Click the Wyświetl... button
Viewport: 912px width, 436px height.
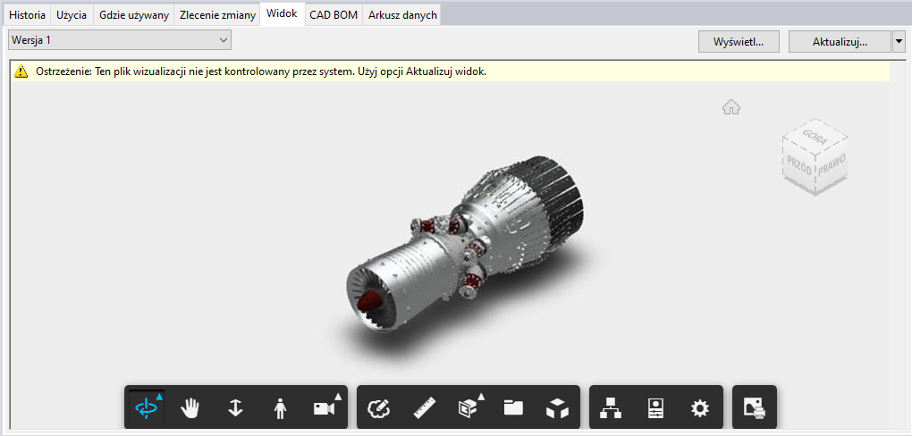tap(739, 42)
